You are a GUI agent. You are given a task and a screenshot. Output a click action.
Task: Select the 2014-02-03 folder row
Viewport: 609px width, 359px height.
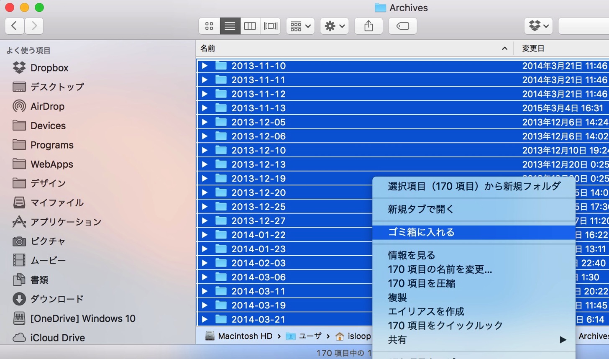tap(284, 263)
